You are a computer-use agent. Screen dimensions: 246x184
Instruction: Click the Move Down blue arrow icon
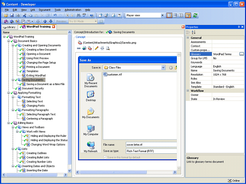click(51, 21)
